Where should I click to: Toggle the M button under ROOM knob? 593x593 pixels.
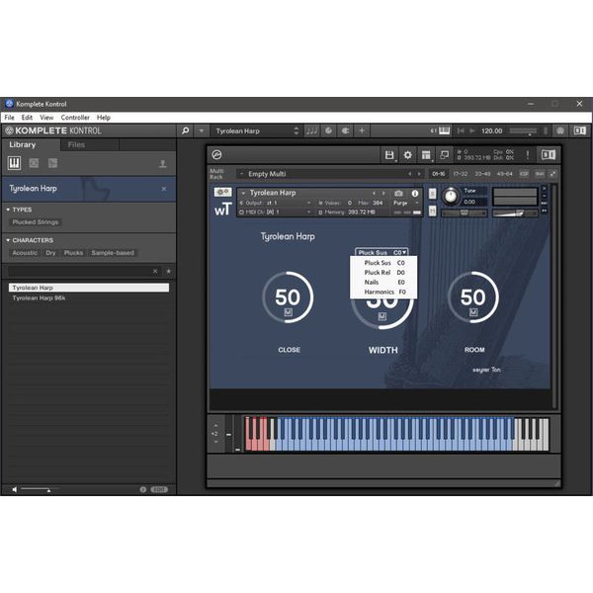tap(473, 311)
